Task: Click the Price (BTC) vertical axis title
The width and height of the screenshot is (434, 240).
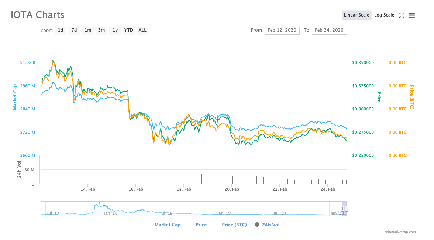Action: click(x=412, y=97)
